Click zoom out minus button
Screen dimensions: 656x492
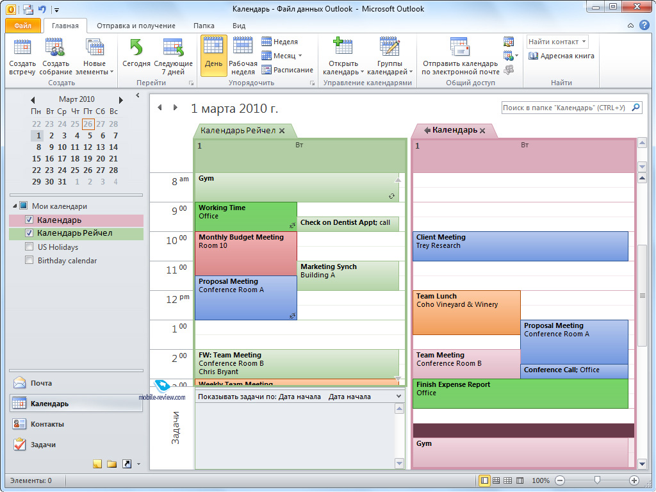click(x=560, y=480)
